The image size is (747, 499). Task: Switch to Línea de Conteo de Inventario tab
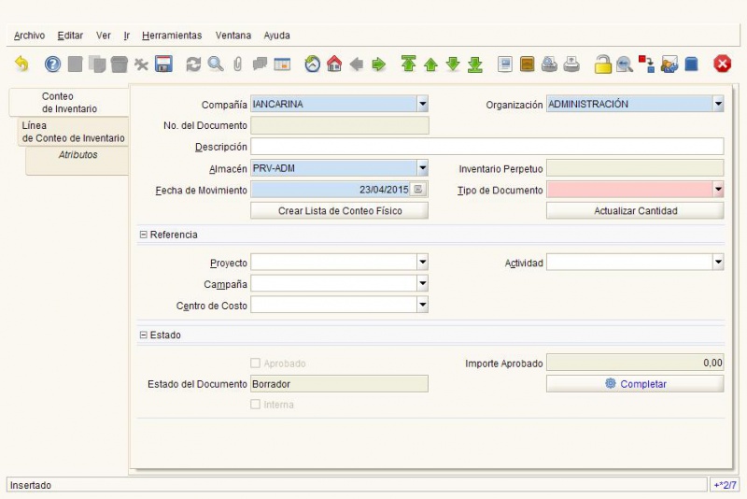tap(73, 132)
